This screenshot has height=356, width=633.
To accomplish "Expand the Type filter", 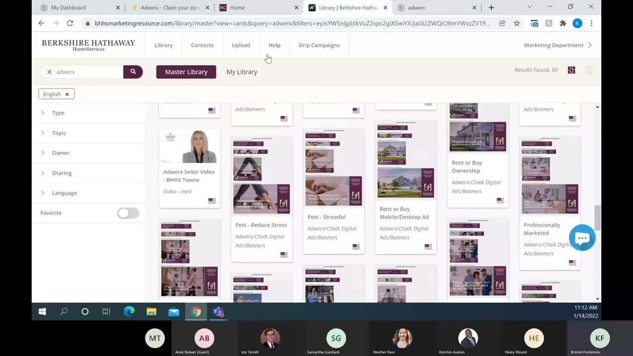I will 58,113.
